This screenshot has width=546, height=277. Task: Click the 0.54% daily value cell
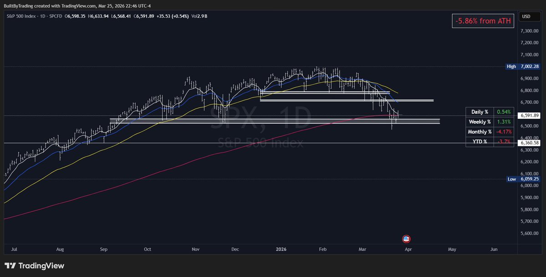504,112
